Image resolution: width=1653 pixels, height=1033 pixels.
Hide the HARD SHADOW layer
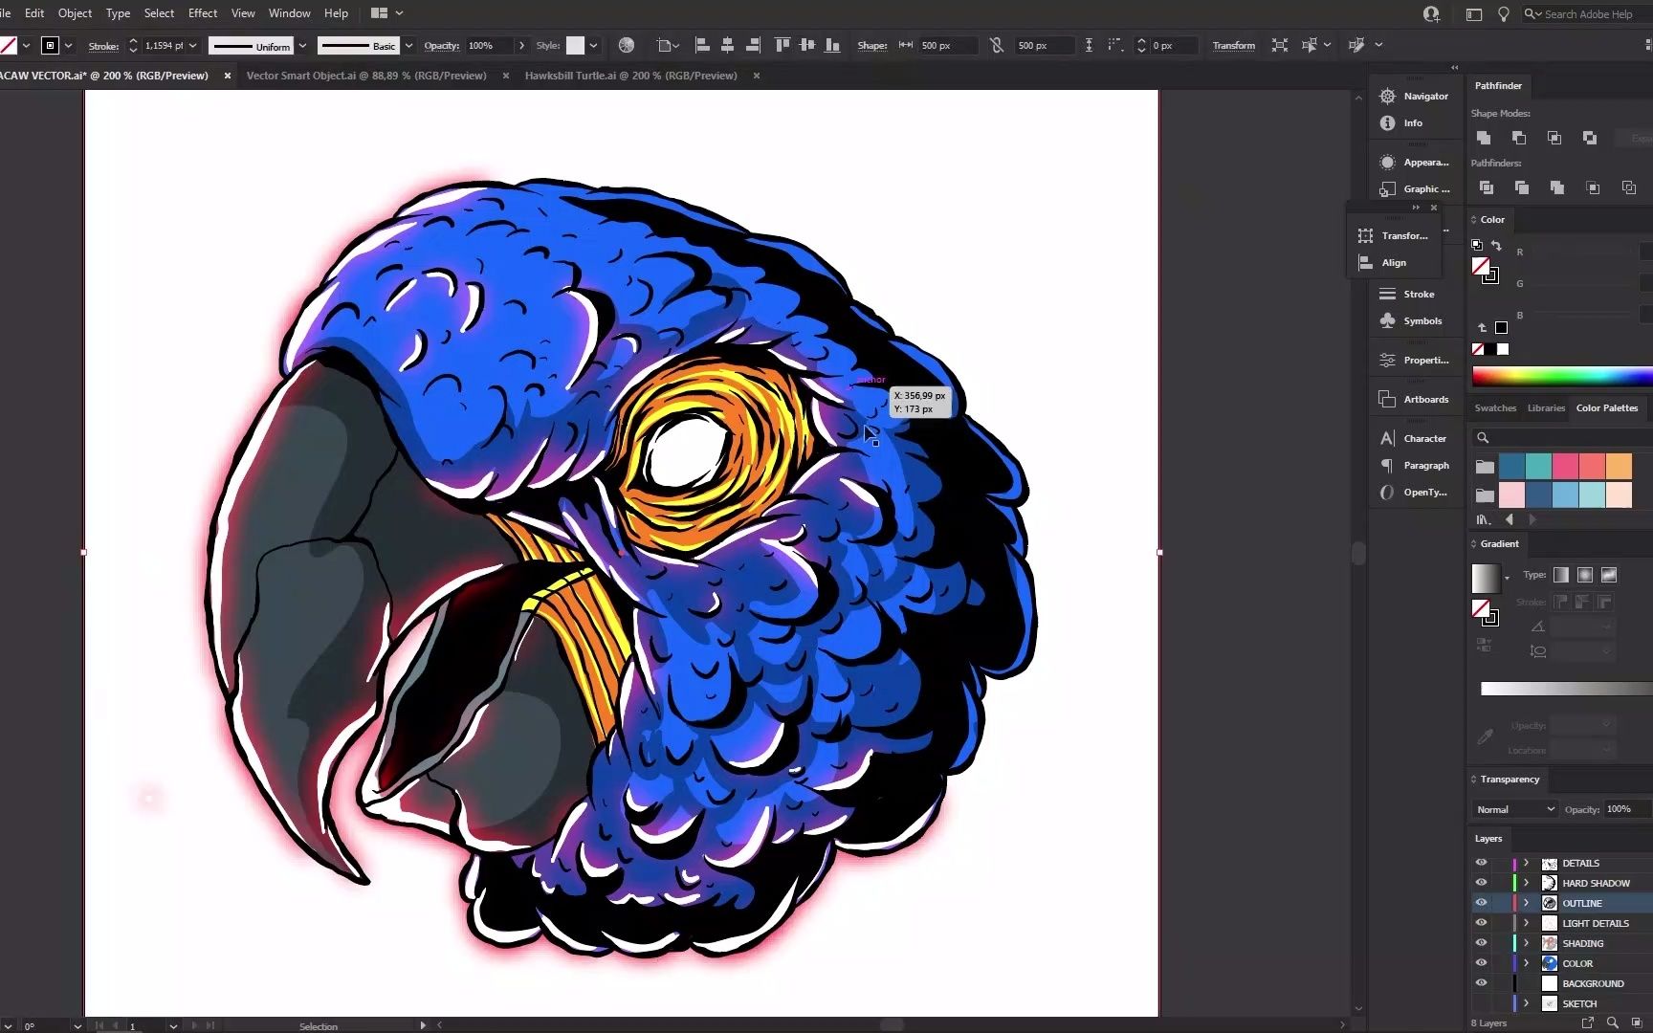1481,883
